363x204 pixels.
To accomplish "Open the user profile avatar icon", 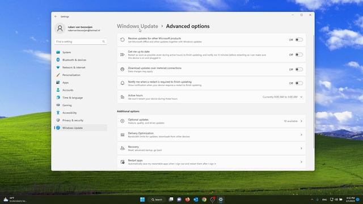I will [60, 28].
